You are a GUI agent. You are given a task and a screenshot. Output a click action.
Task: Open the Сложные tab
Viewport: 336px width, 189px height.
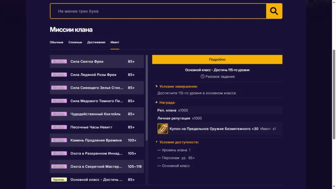(x=75, y=42)
